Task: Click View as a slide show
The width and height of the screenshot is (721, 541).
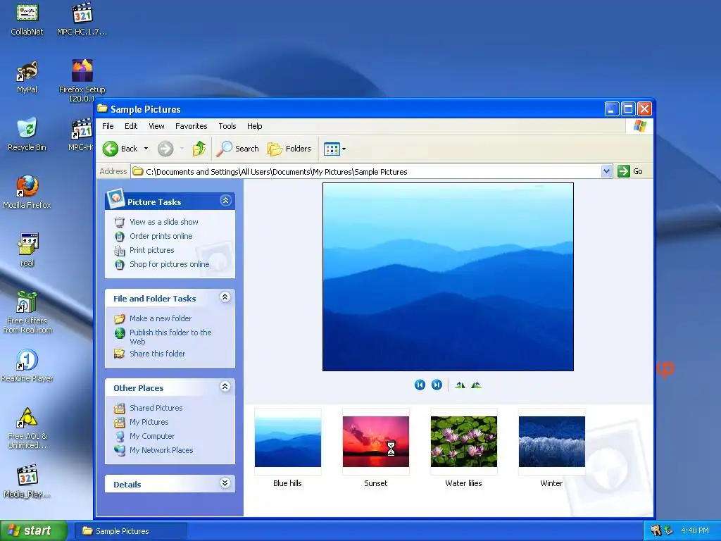Action: coord(163,222)
